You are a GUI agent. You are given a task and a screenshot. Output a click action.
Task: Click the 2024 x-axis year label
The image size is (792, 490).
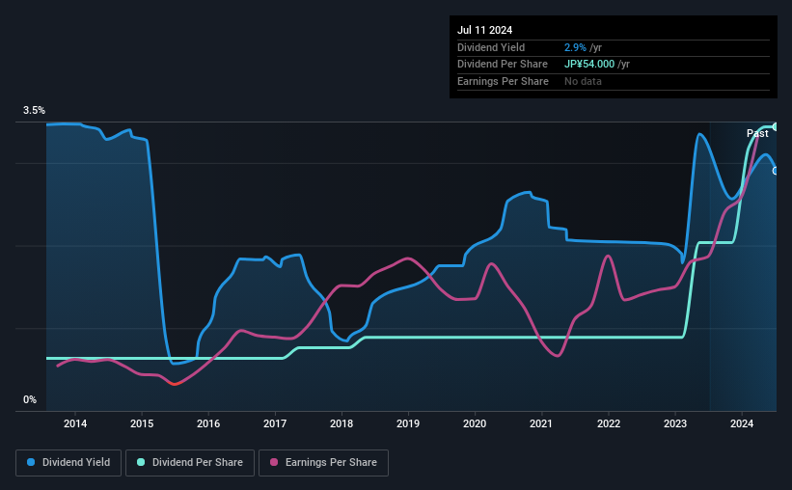[x=742, y=423]
